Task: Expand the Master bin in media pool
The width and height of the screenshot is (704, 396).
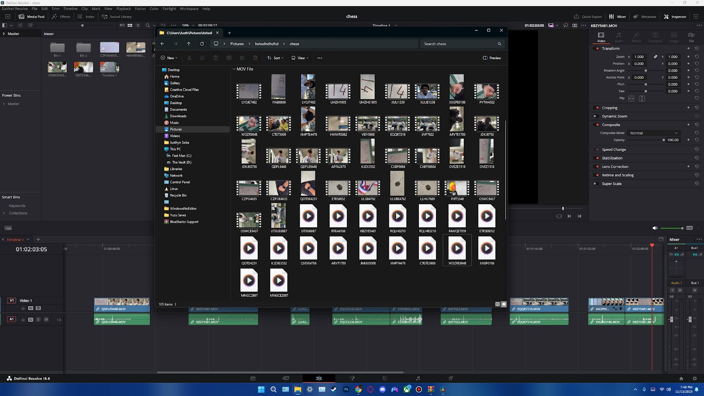Action: 4,34
